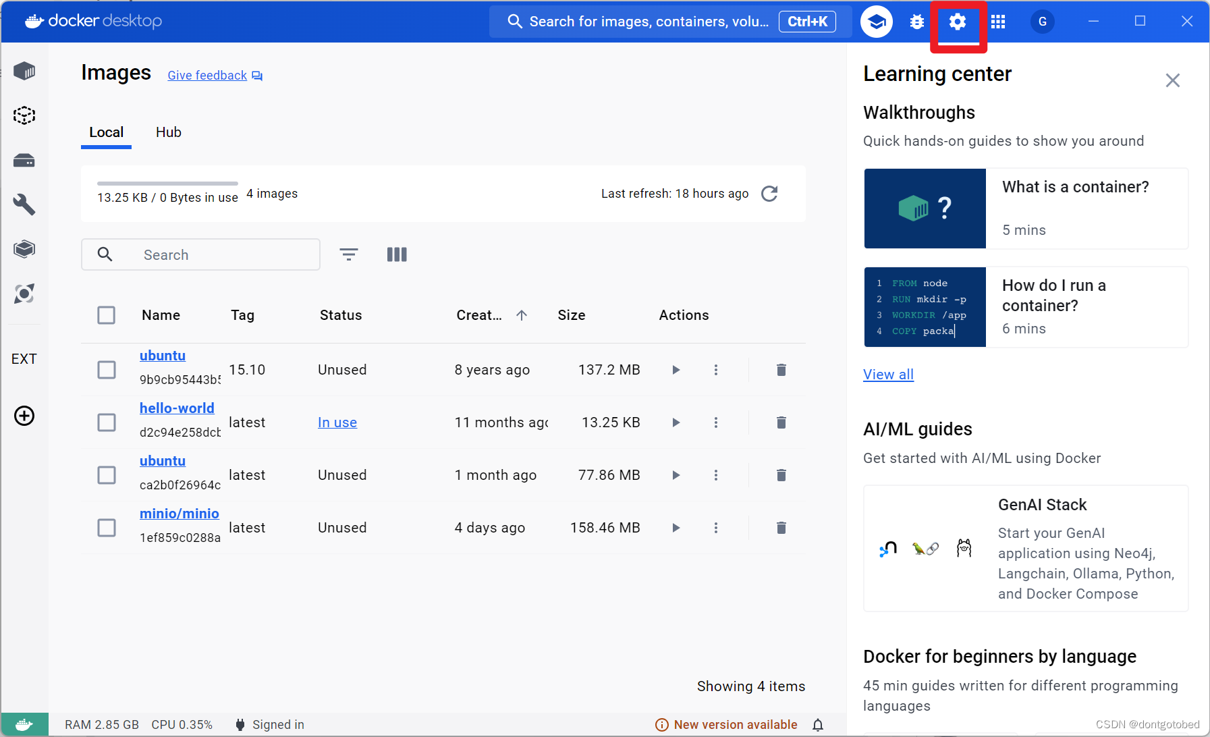Run the ubuntu latest image

pyautogui.click(x=676, y=475)
